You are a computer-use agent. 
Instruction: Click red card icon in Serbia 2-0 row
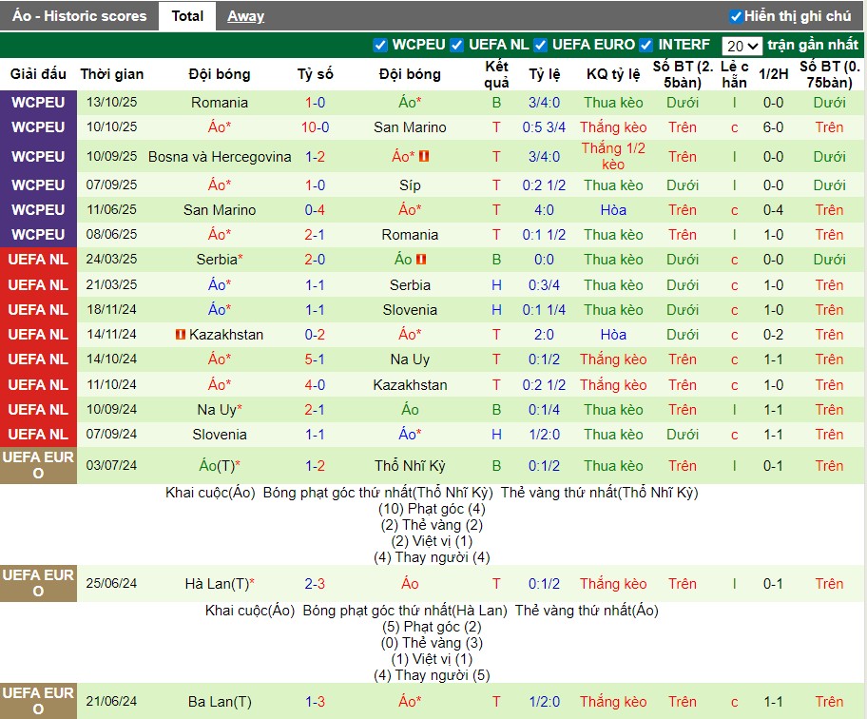[x=420, y=260]
